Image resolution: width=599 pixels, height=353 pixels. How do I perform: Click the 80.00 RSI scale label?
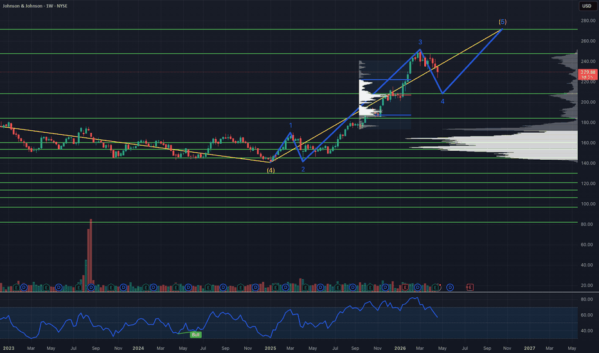coord(586,300)
